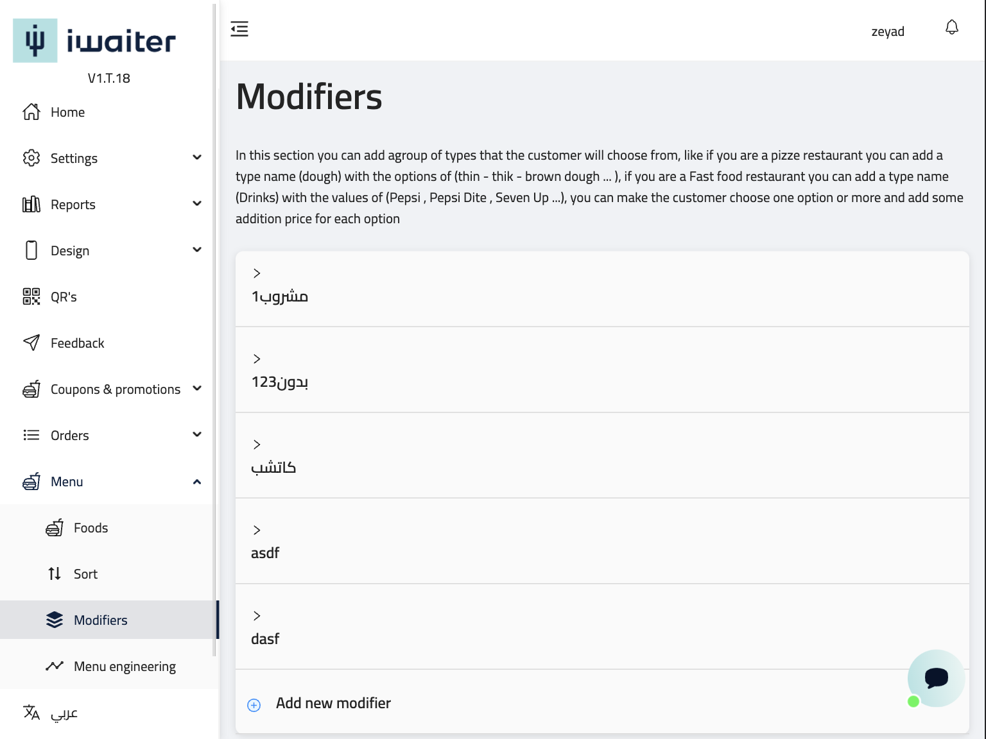Expand the Reports submenu arrow
This screenshot has height=739, width=986.
point(197,204)
